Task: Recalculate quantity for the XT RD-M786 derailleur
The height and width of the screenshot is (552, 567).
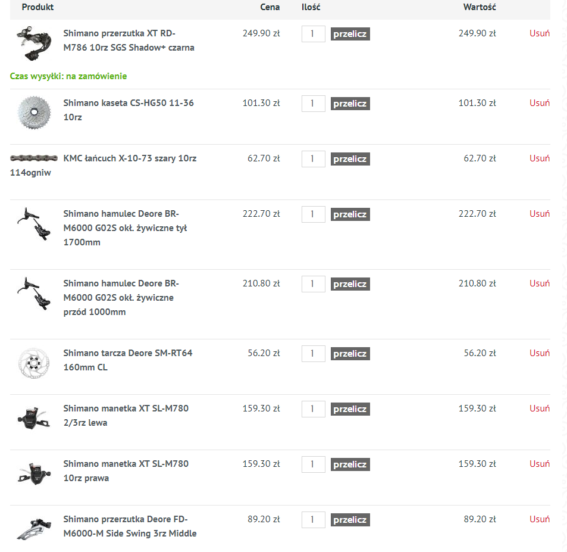Action: pyautogui.click(x=350, y=34)
